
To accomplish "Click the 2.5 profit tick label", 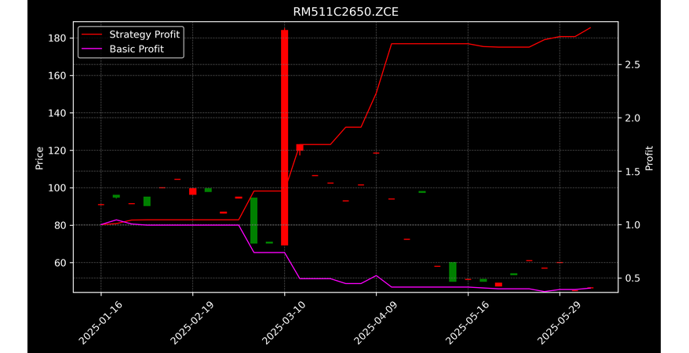I will (x=632, y=65).
